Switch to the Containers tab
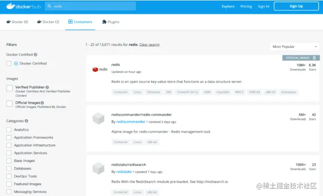This screenshot has width=323, height=196. [x=81, y=22]
